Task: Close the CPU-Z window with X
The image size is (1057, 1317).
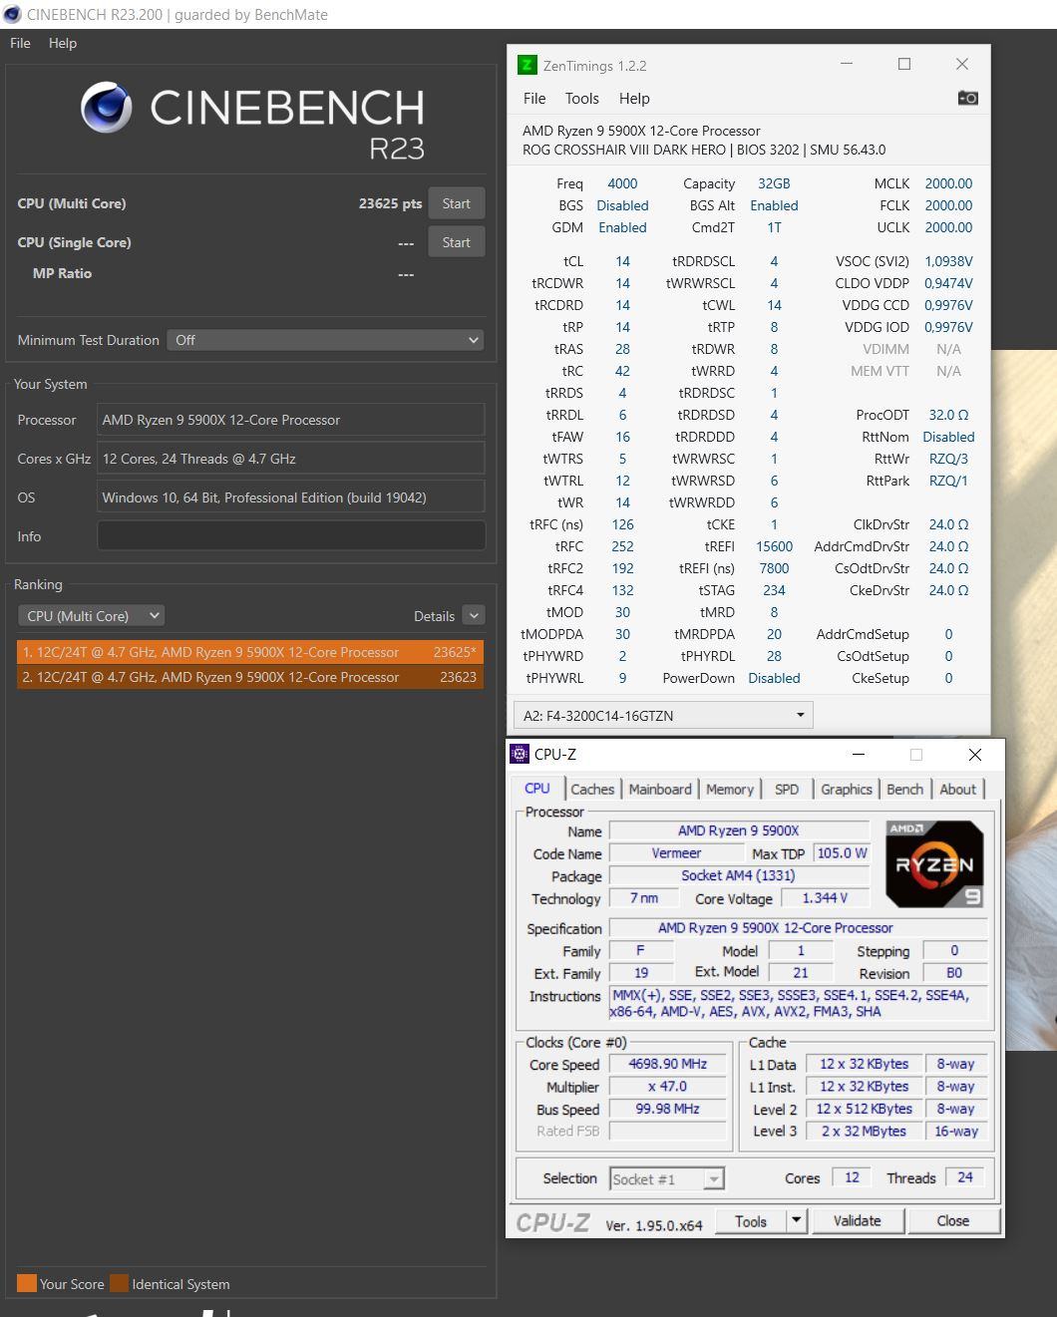Action: (975, 755)
